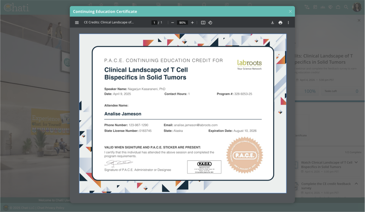Open the Chati search icon

pos(346,7)
